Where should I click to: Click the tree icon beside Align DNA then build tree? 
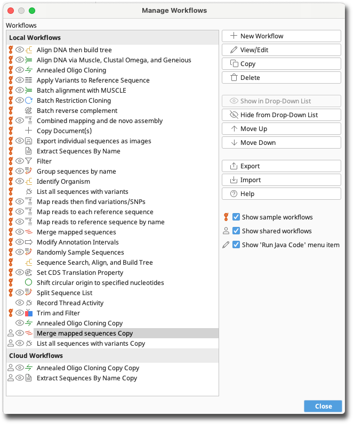(x=29, y=50)
